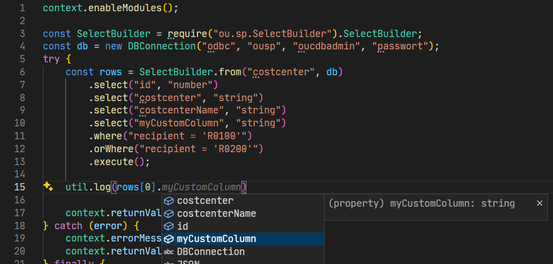The image size is (553, 264).
Task: Click the "myCustomColumn" string on line 10
Action: coord(179,123)
